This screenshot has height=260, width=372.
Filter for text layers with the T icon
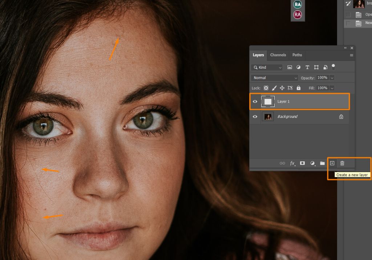[307, 67]
